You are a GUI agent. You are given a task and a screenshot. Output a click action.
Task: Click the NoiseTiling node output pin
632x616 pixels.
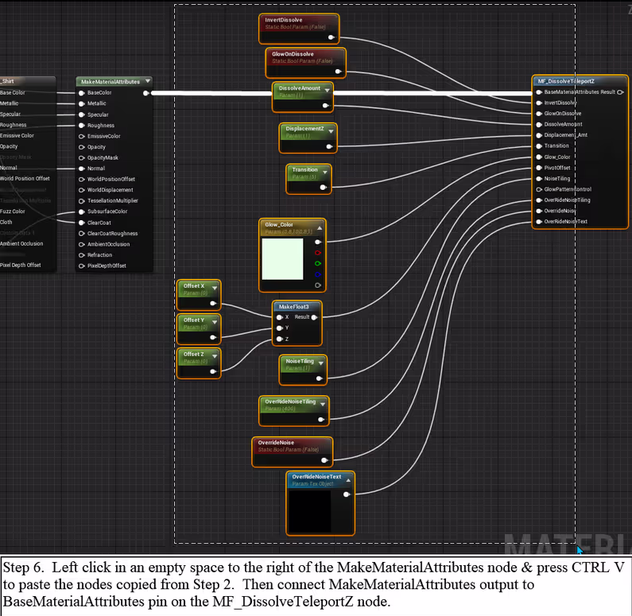point(319,378)
